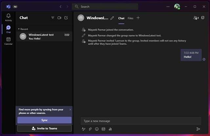Image resolution: width=210 pixels, height=136 pixels.
Task: Open Settings and more ellipsis menu
Action: (168, 7)
